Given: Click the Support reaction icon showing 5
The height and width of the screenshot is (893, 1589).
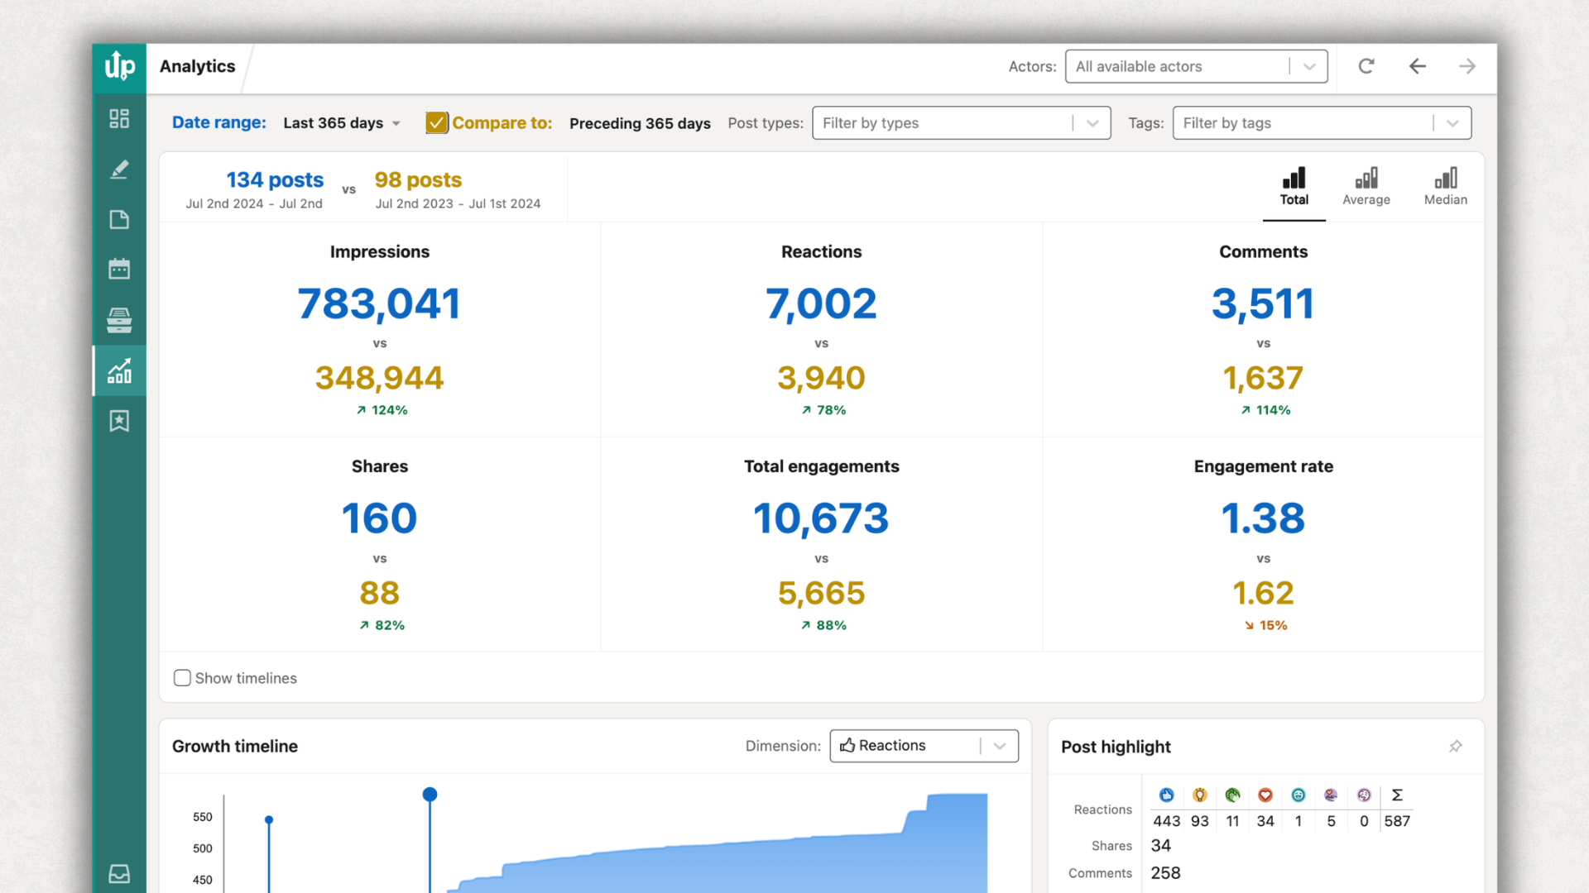Looking at the screenshot, I should pos(1331,795).
